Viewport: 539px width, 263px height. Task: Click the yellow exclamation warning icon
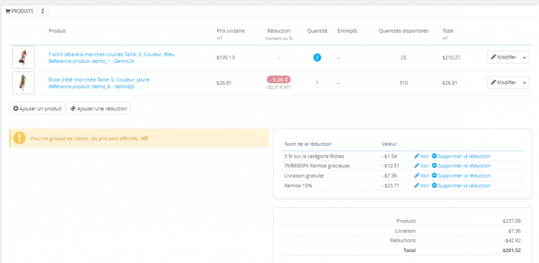click(19, 138)
